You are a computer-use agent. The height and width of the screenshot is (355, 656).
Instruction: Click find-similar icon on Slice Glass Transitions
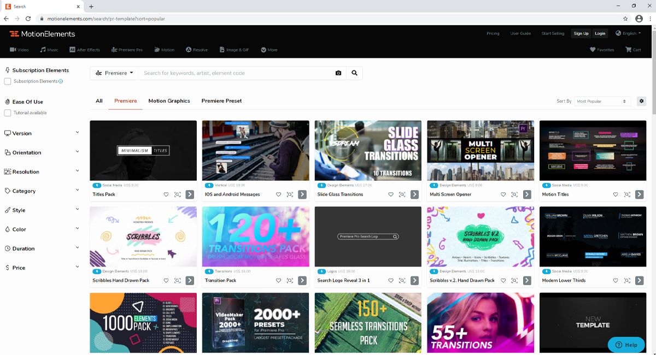(402, 194)
